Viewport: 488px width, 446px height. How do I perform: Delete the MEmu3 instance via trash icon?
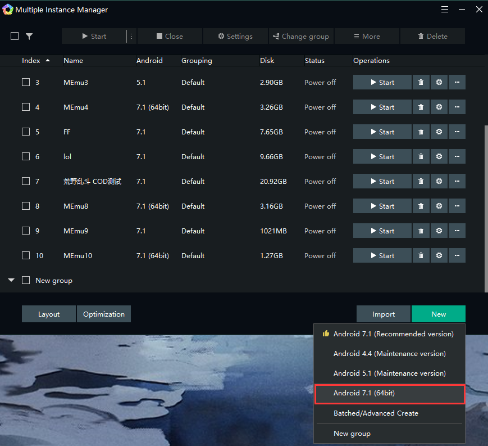421,83
